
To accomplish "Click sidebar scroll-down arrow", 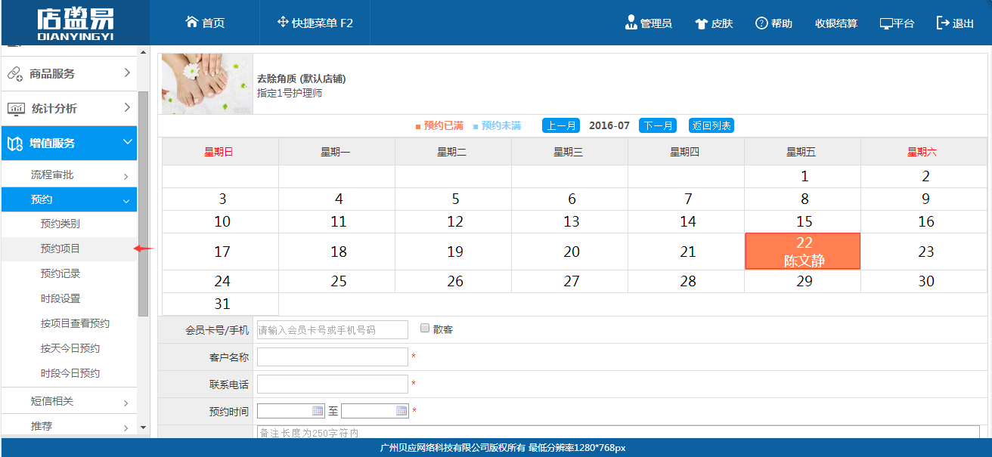I will tap(144, 428).
